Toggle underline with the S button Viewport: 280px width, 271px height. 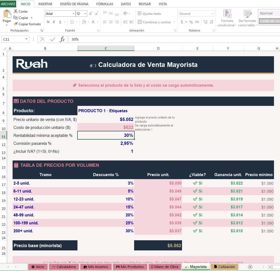click(x=60, y=22)
